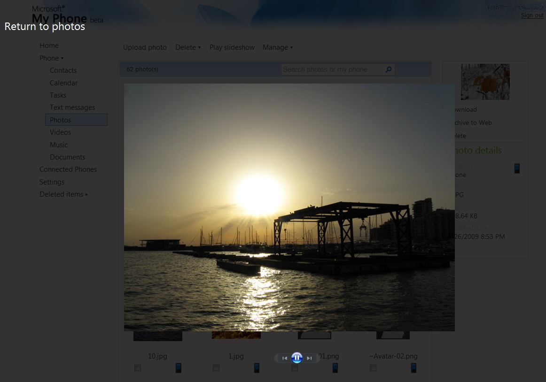Click phone icon beside 10.jpg
The height and width of the screenshot is (382, 546).
[178, 367]
